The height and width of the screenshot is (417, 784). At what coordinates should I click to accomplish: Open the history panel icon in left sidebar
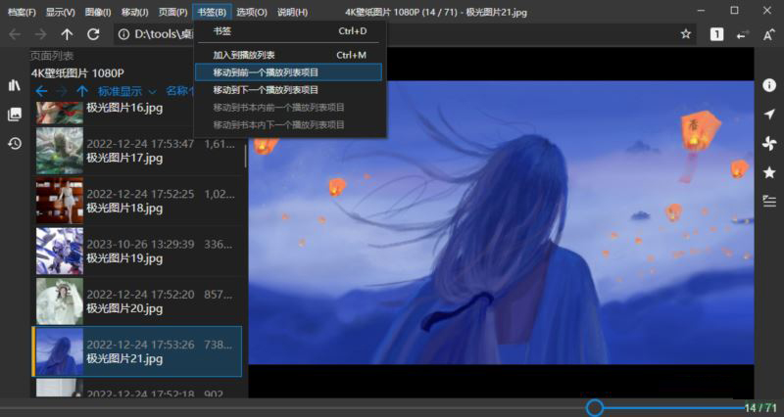coord(15,143)
